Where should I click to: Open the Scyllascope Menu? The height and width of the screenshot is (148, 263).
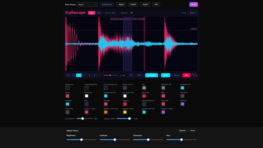coord(192,13)
